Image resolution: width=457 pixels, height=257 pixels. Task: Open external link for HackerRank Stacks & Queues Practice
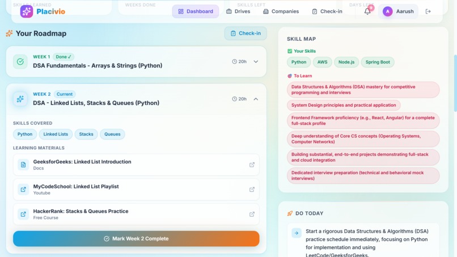252,214
